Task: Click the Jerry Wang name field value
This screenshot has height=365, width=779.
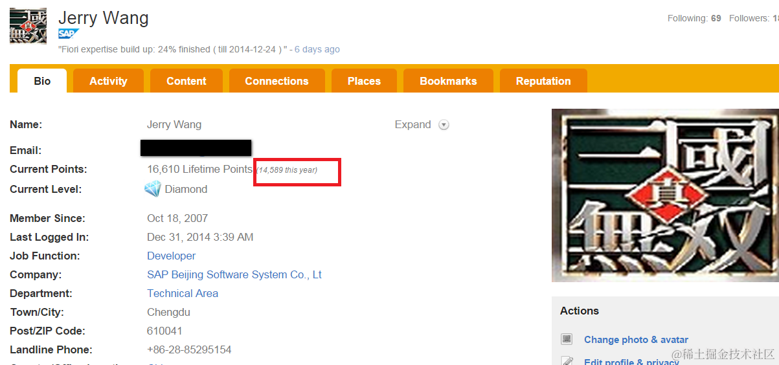Action: pos(174,124)
